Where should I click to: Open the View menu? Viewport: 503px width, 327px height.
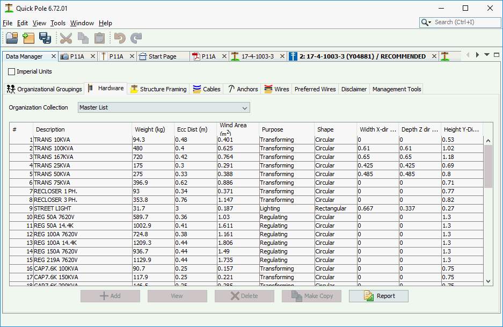click(39, 23)
